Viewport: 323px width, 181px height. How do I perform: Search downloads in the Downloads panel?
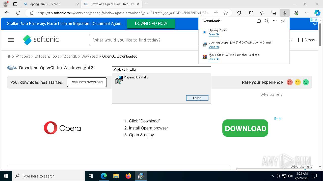point(266,21)
